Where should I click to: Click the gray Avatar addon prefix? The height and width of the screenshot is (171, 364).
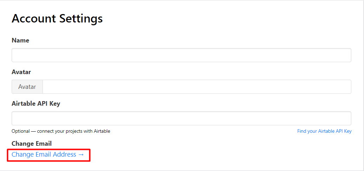(x=27, y=87)
